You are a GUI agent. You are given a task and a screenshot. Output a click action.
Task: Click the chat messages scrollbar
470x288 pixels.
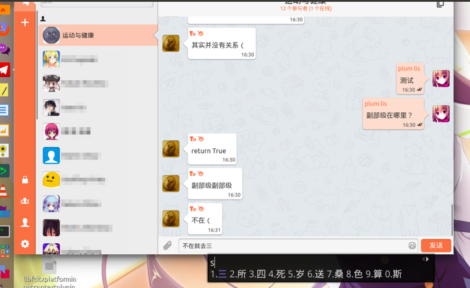tap(452, 220)
